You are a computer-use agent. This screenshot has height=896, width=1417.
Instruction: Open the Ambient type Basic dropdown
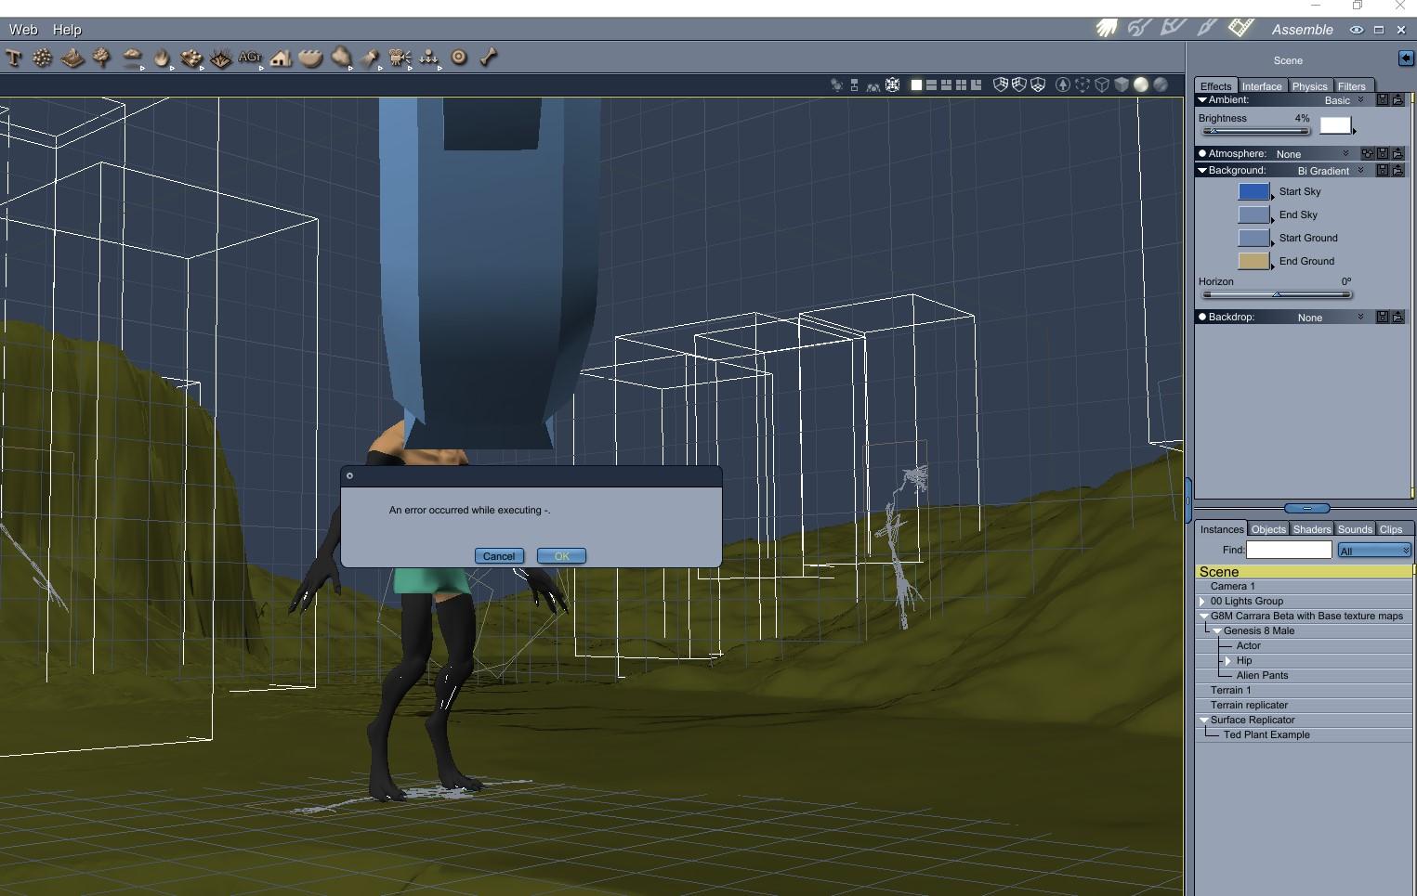(1344, 100)
